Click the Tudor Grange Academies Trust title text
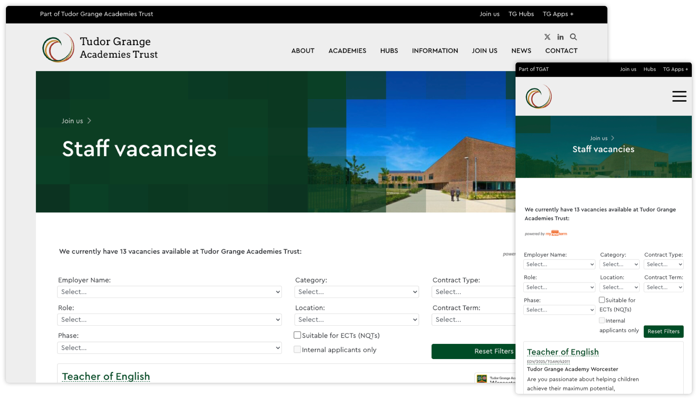Image resolution: width=697 pixels, height=399 pixels. tap(119, 48)
